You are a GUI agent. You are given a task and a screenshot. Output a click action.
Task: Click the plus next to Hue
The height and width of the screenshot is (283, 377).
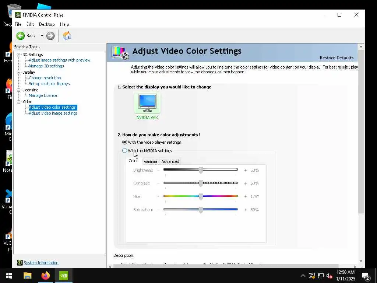click(x=245, y=197)
